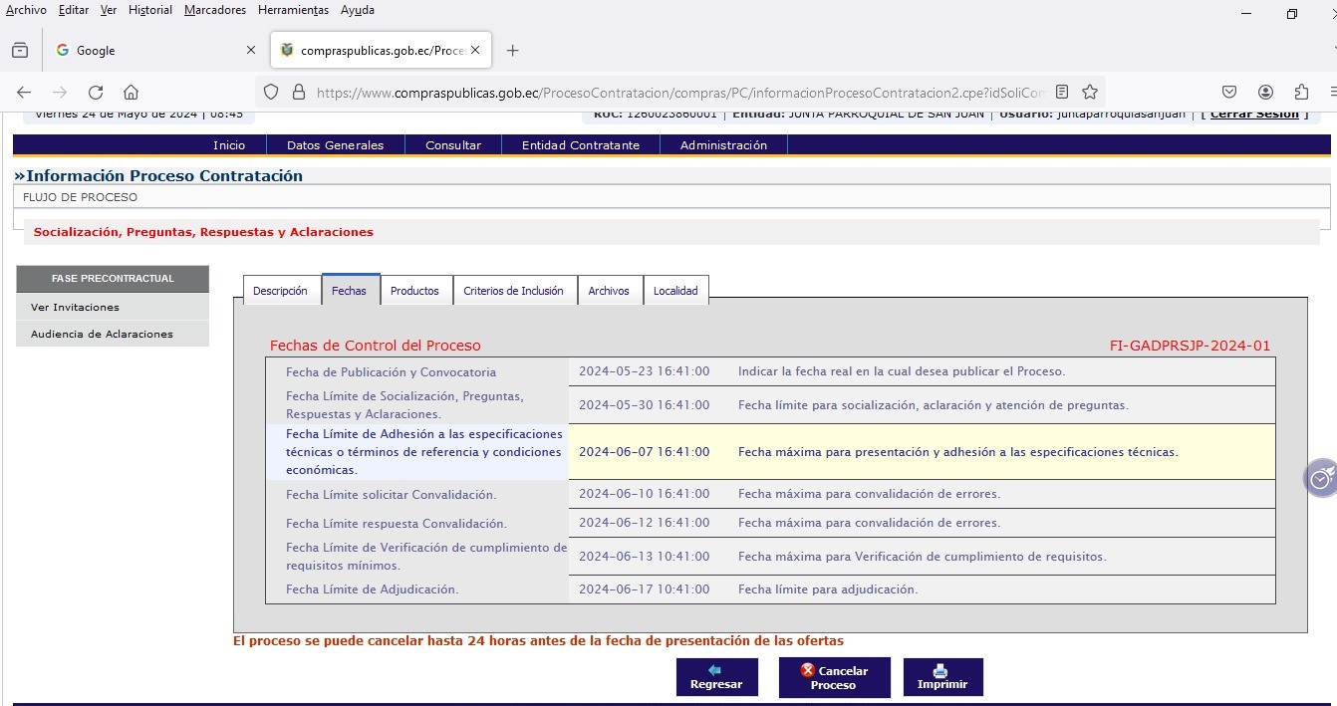Screen dimensions: 1337x706
Task: Click the URL address bar field
Action: [x=677, y=93]
